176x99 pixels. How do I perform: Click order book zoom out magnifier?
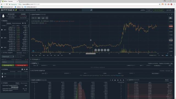(121, 80)
